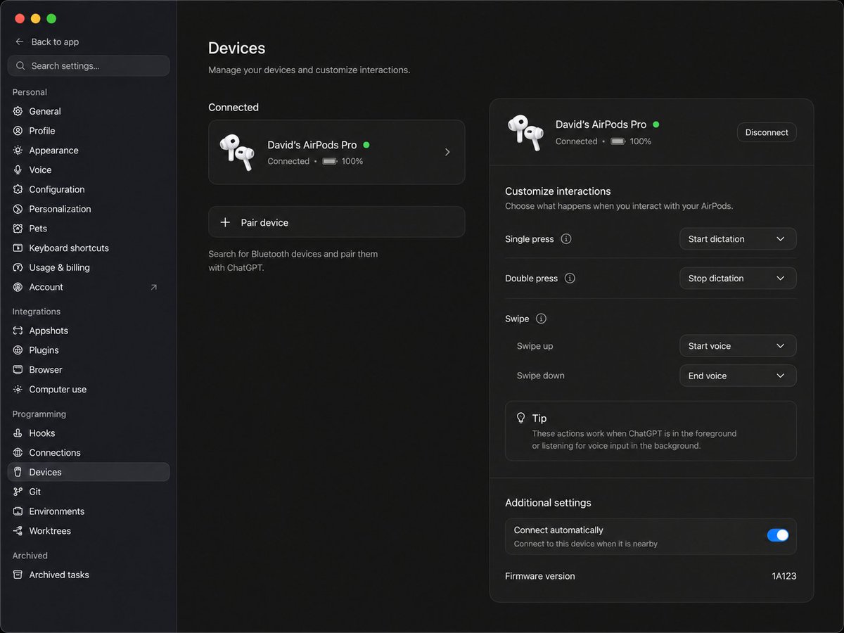This screenshot has width=844, height=633.
Task: Open the Single press Start dictation dropdown
Action: (738, 239)
